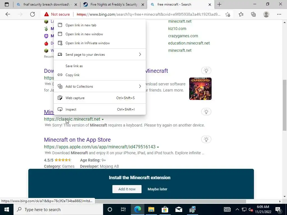Open Mail app from the taskbar

(x=179, y=209)
